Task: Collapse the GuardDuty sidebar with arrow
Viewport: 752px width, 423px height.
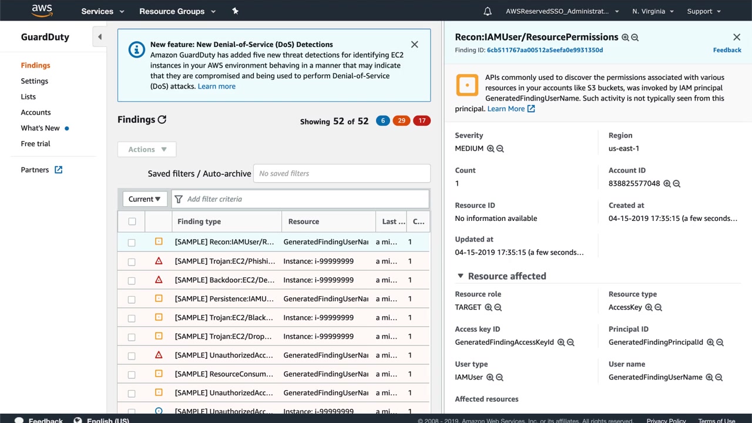Action: click(x=99, y=37)
